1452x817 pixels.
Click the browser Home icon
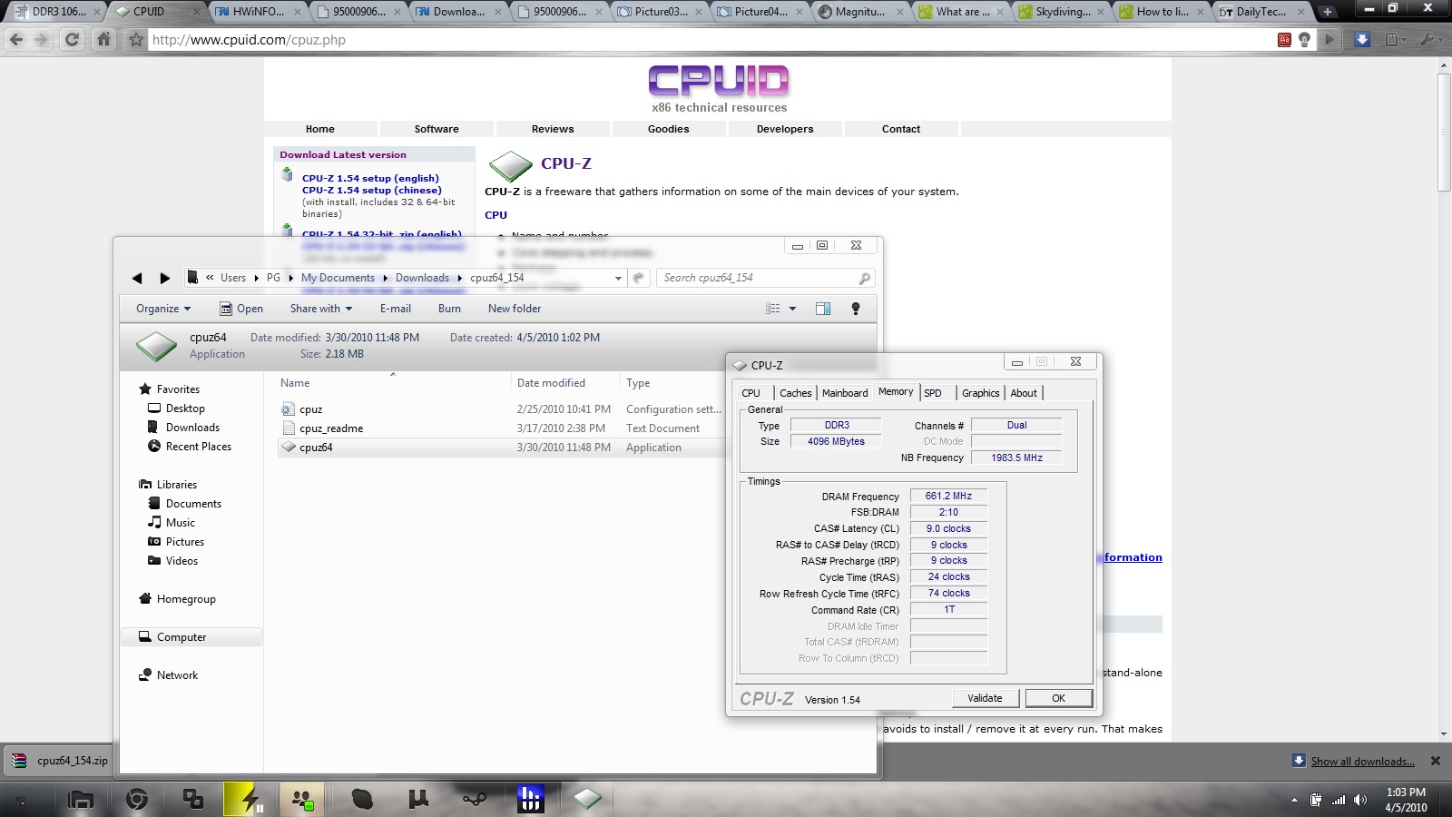103,40
